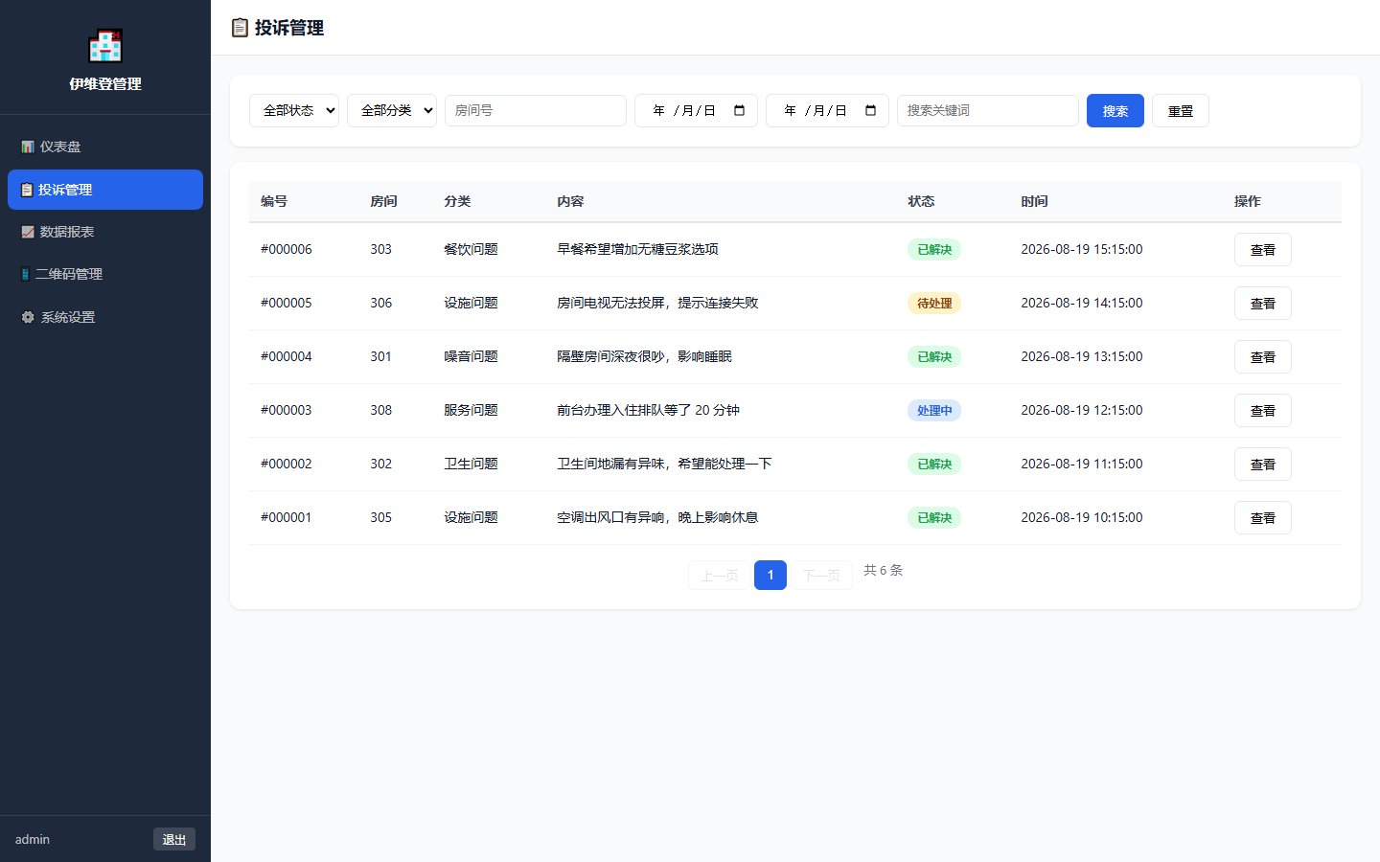Select 投诉管理 in the sidebar
Viewport: 1380px width, 862px height.
(105, 190)
